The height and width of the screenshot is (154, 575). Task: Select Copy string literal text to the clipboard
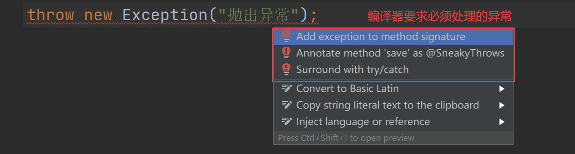[393, 105]
